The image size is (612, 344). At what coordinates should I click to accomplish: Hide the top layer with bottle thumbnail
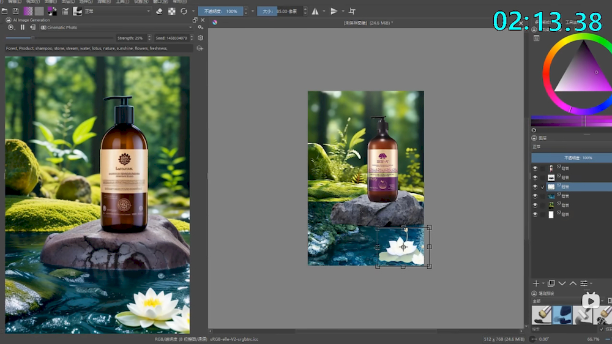(x=535, y=168)
